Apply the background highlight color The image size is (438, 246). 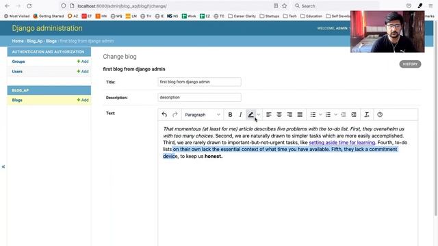coord(250,115)
